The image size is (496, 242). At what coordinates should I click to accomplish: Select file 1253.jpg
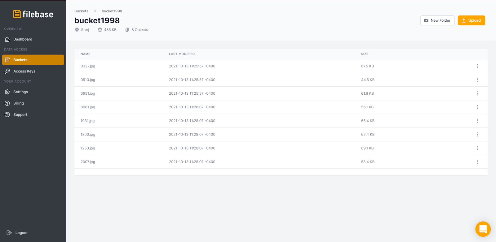click(88, 148)
